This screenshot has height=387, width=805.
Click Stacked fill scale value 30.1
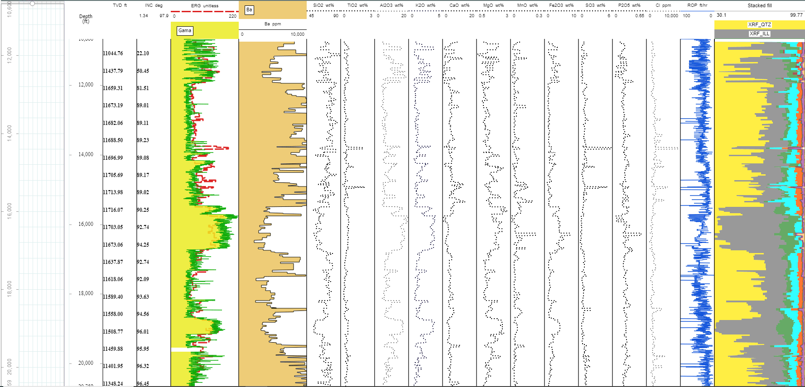click(x=721, y=15)
